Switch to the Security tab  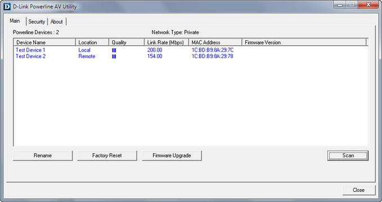(x=37, y=22)
